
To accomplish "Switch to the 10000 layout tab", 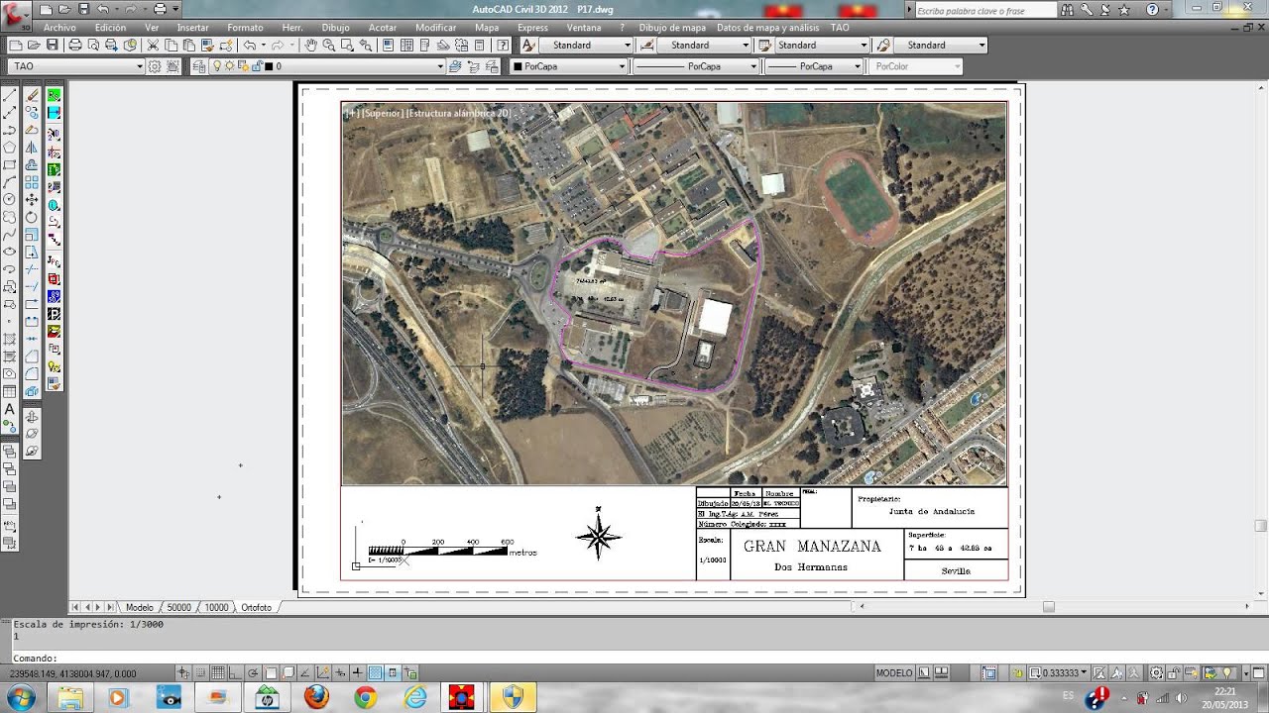I will pyautogui.click(x=216, y=607).
